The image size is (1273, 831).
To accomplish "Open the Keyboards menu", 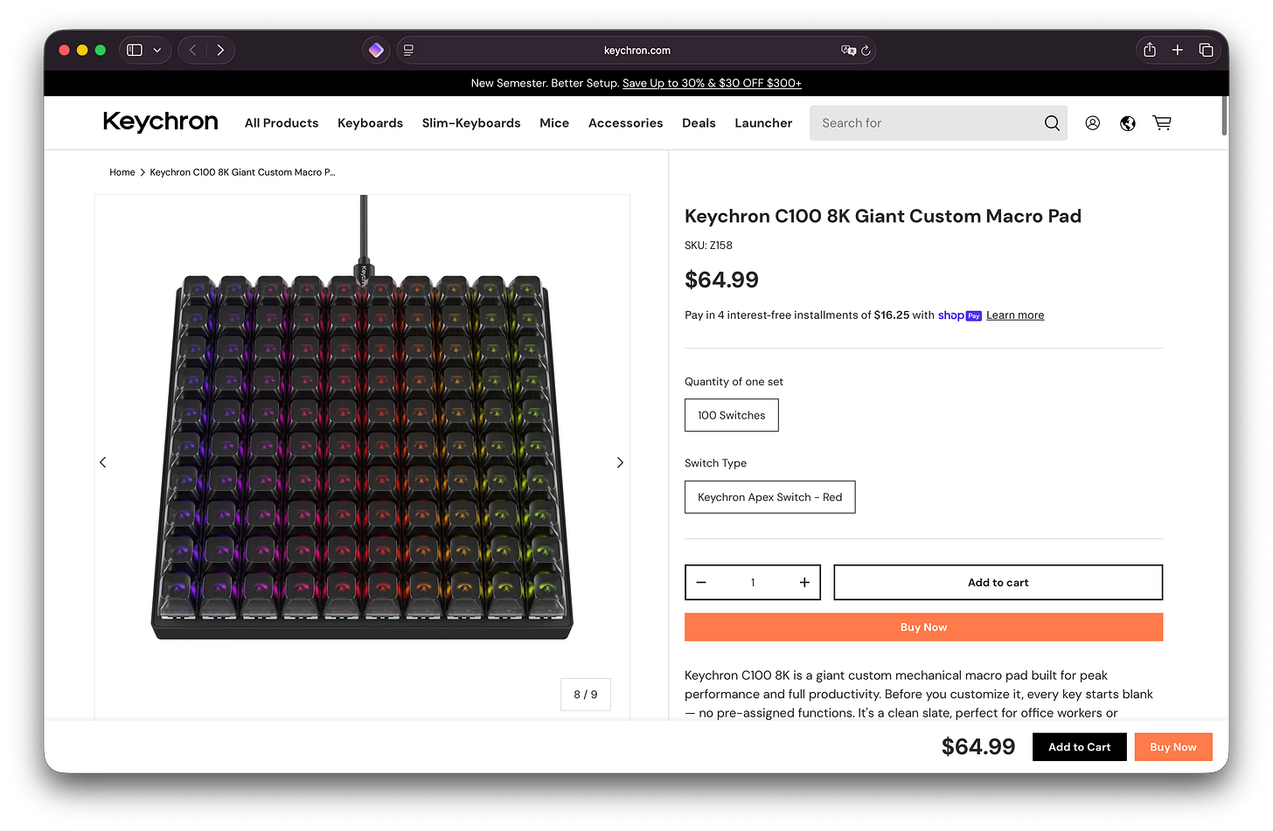I will 370,123.
